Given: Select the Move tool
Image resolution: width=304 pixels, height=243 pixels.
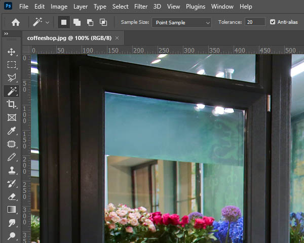Looking at the screenshot, I should tap(12, 52).
